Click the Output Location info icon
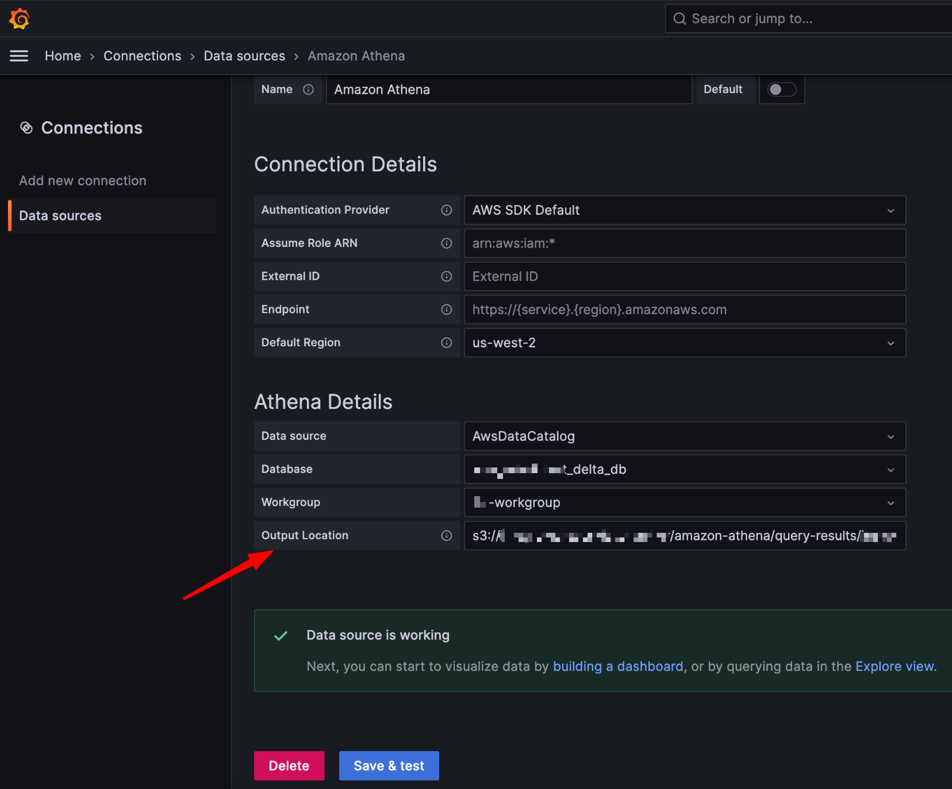Image resolution: width=952 pixels, height=789 pixels. click(447, 535)
